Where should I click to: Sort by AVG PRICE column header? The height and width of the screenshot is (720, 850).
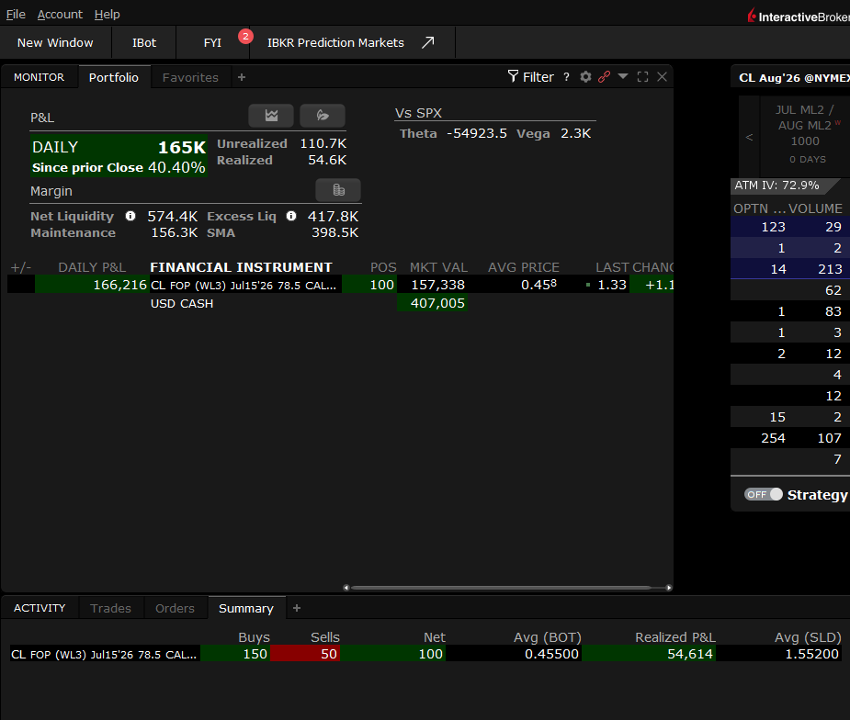click(x=524, y=267)
